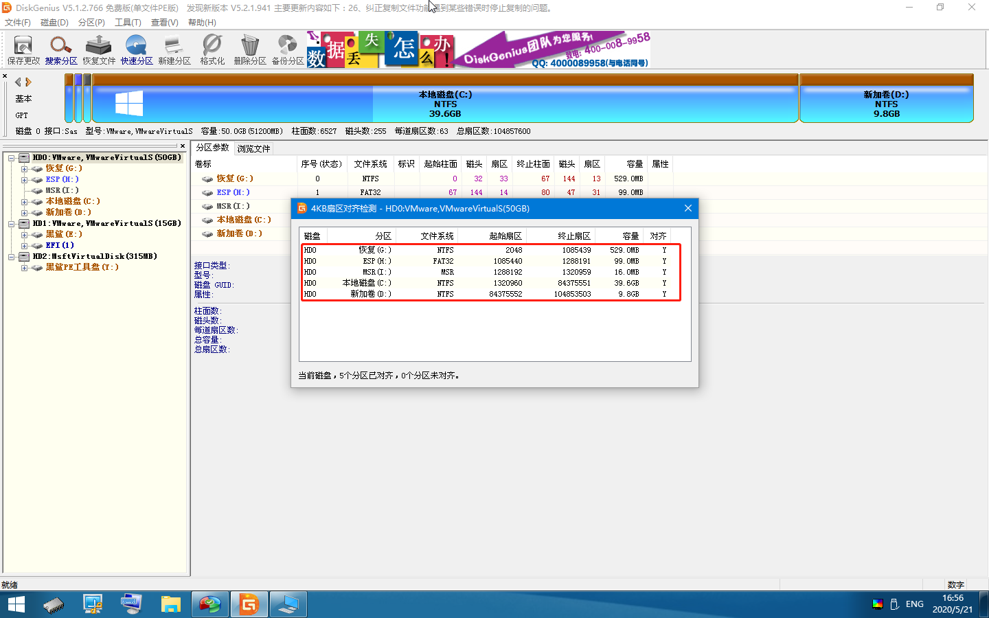Switch to the 分区参数 tab
The width and height of the screenshot is (989, 618).
[212, 148]
